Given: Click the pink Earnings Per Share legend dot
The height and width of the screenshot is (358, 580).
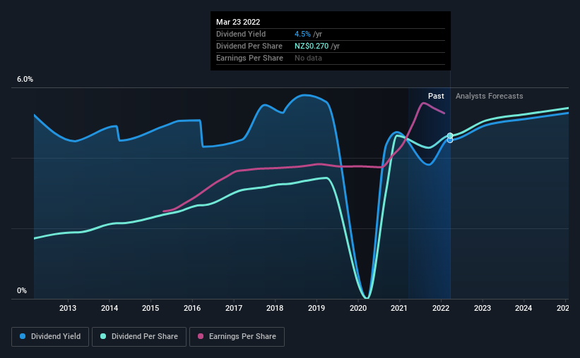Looking at the screenshot, I should point(201,336).
